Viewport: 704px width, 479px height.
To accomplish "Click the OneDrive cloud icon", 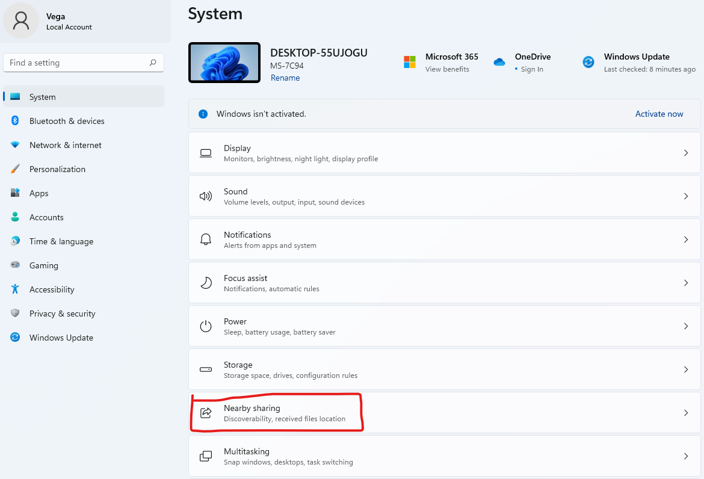I will (x=499, y=62).
